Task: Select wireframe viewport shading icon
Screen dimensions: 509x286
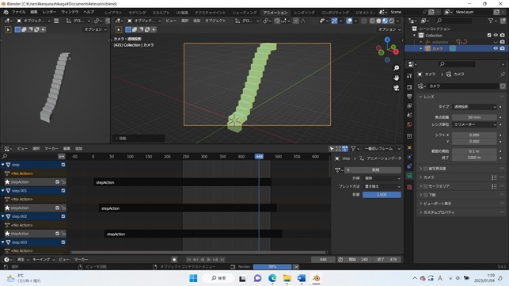Action: coord(372,21)
